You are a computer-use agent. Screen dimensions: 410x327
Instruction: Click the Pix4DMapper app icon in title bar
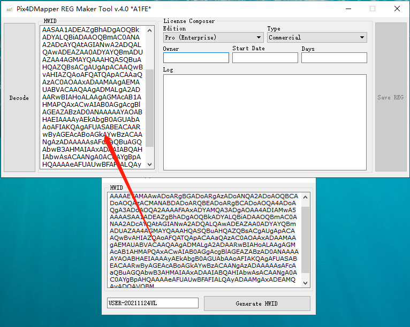click(10, 9)
